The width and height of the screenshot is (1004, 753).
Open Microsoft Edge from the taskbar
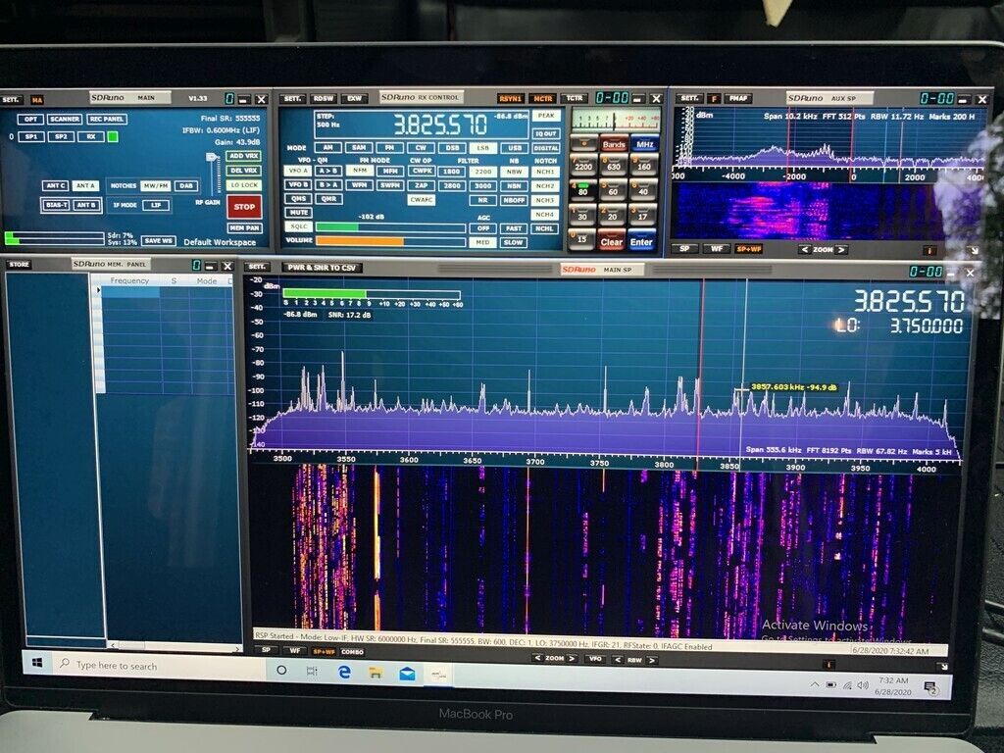(344, 672)
